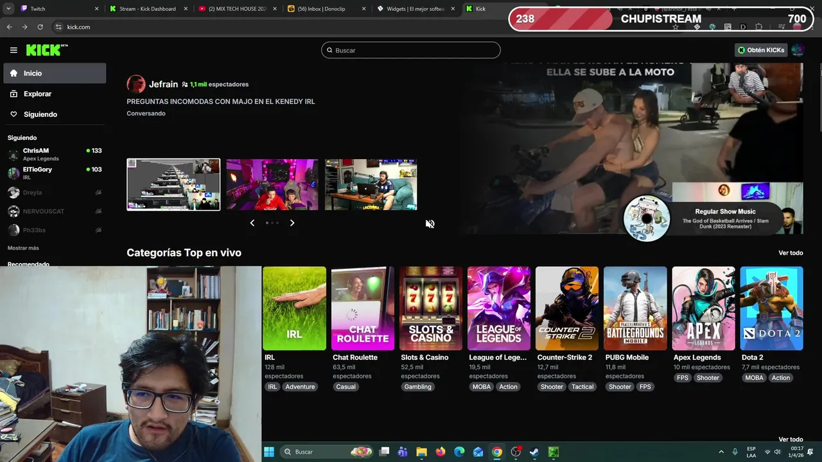This screenshot has height=462, width=822.
Task: Open the PUBG Mobile category card
Action: pyautogui.click(x=635, y=309)
